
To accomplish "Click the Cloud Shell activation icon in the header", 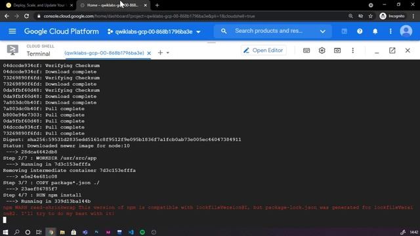I will (x=344, y=31).
